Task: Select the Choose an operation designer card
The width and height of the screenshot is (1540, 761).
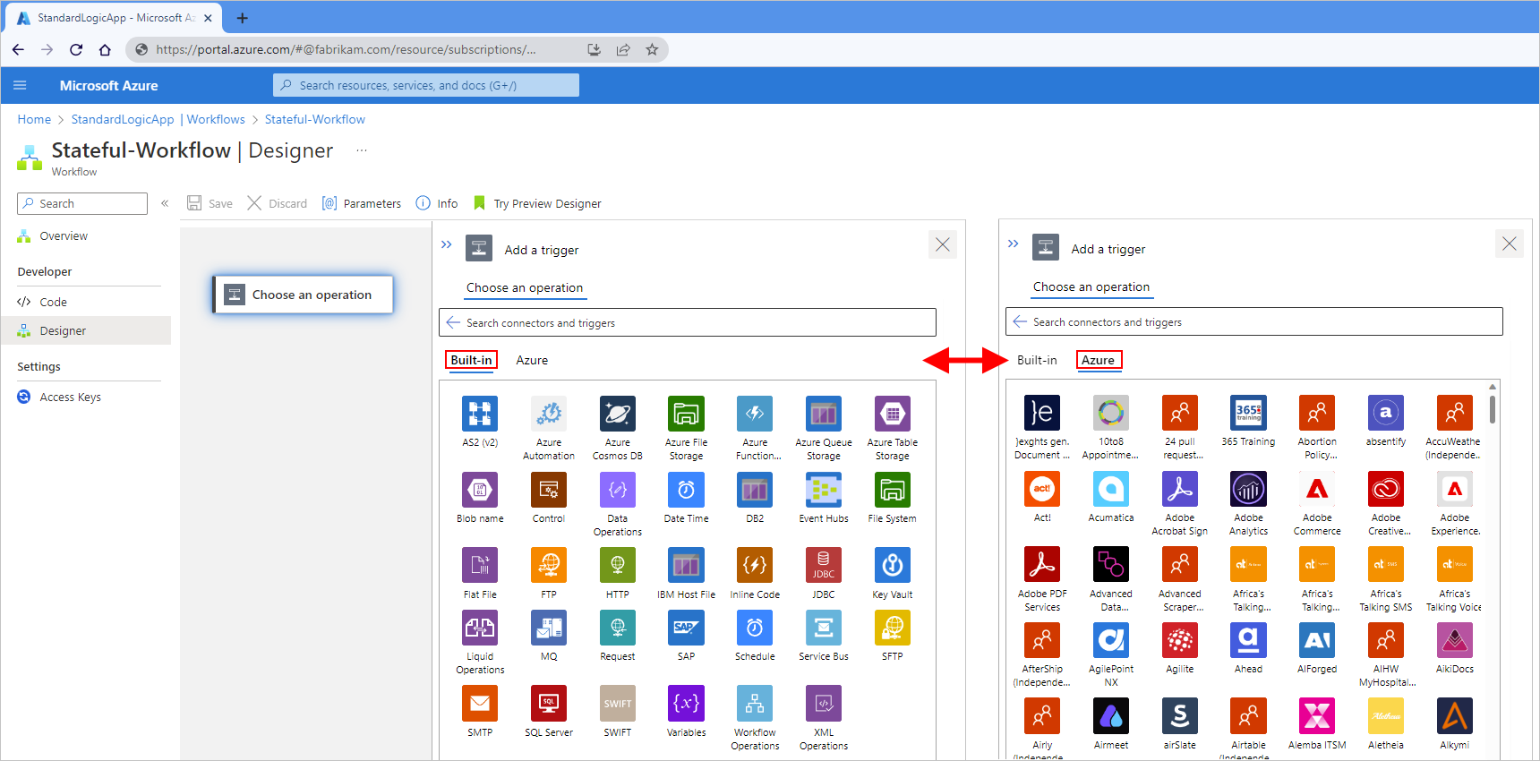Action: click(x=303, y=295)
